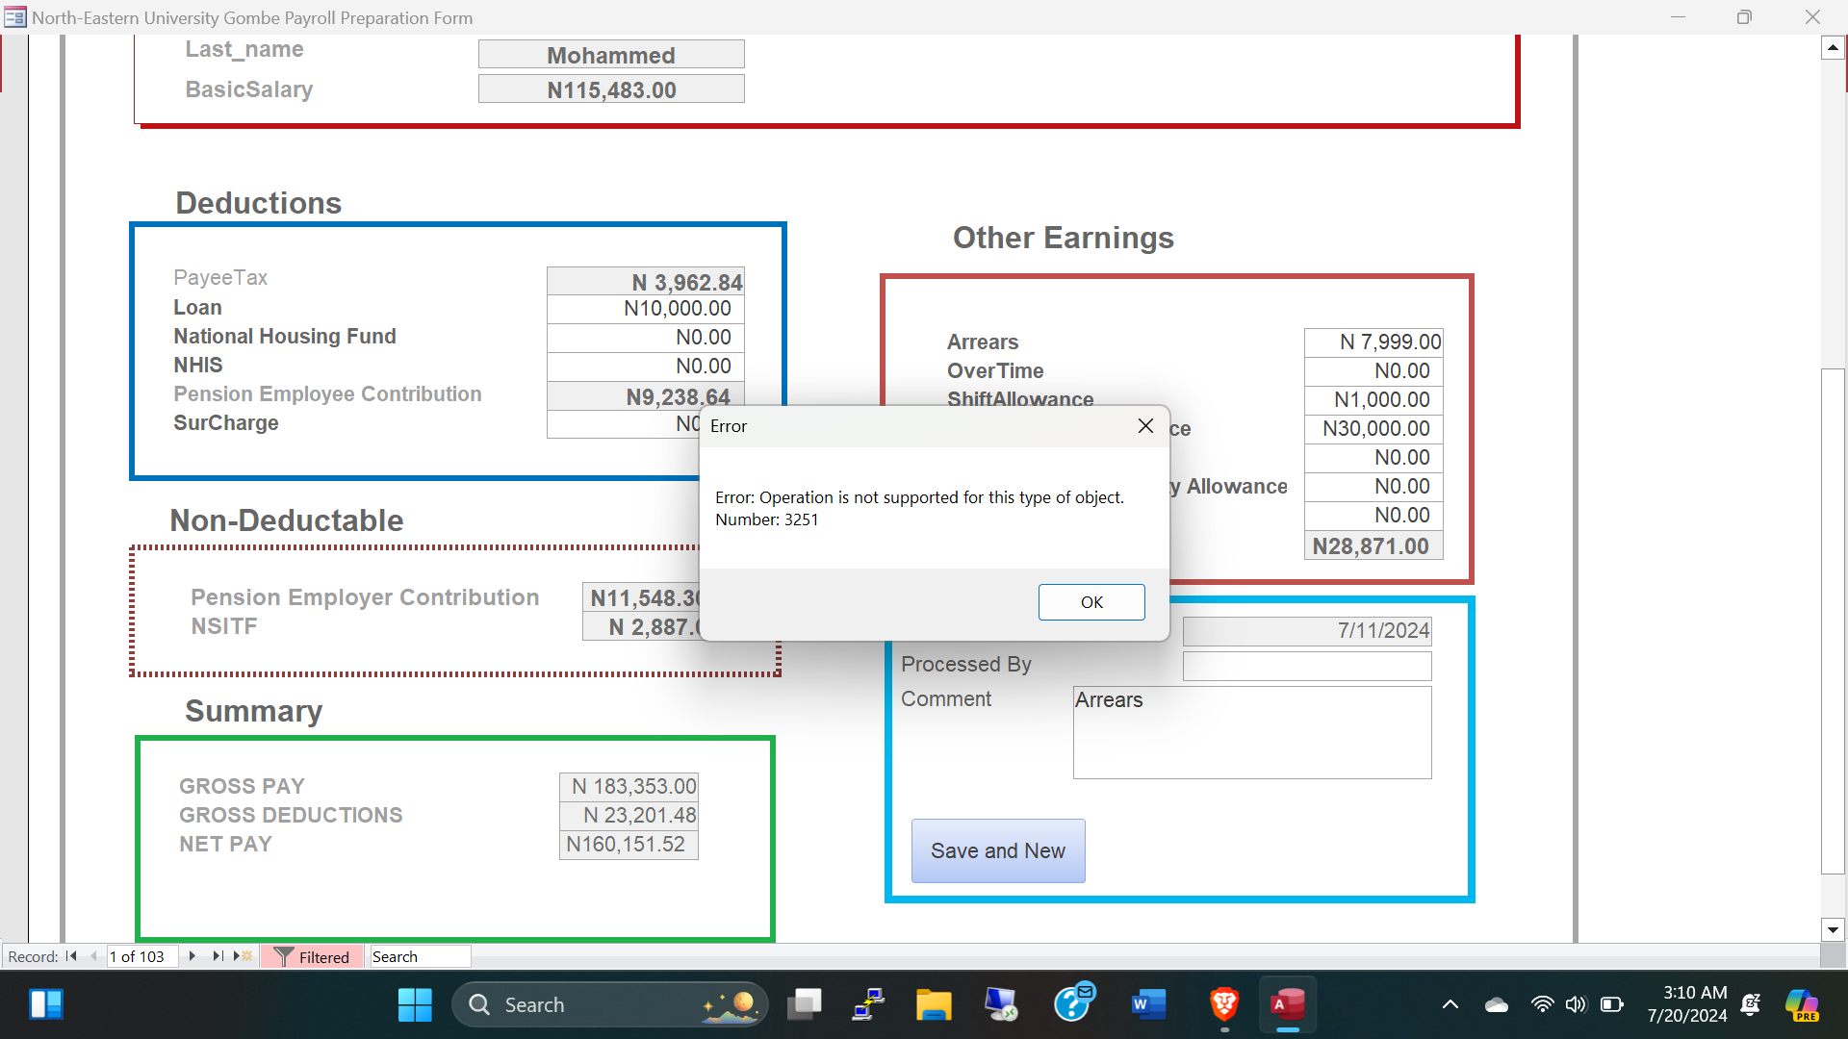The width and height of the screenshot is (1848, 1039).
Task: Click the Save and New button
Action: pos(998,850)
